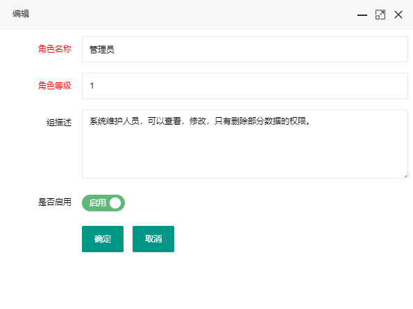Click the 管理员 text in role name
Image resolution: width=413 pixels, height=309 pixels.
(102, 49)
